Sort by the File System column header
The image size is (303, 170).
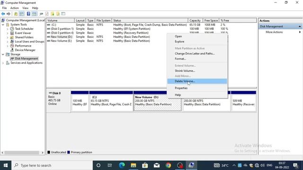click(103, 20)
